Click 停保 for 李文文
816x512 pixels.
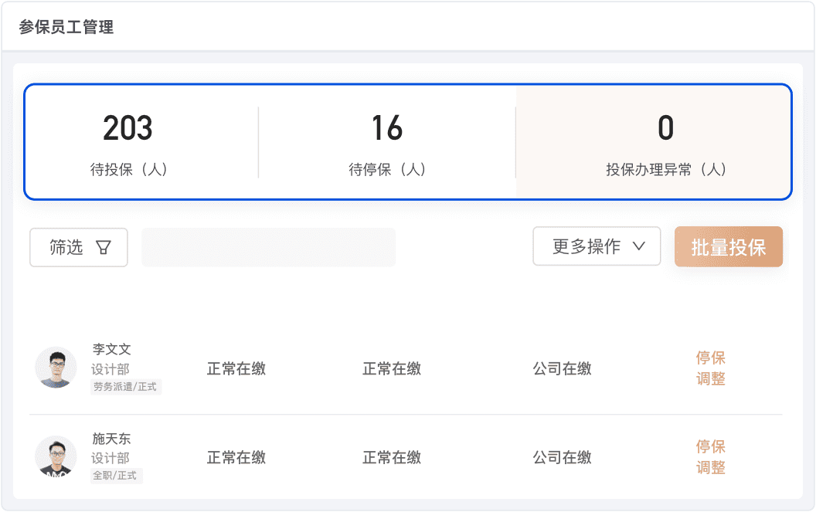click(x=711, y=358)
